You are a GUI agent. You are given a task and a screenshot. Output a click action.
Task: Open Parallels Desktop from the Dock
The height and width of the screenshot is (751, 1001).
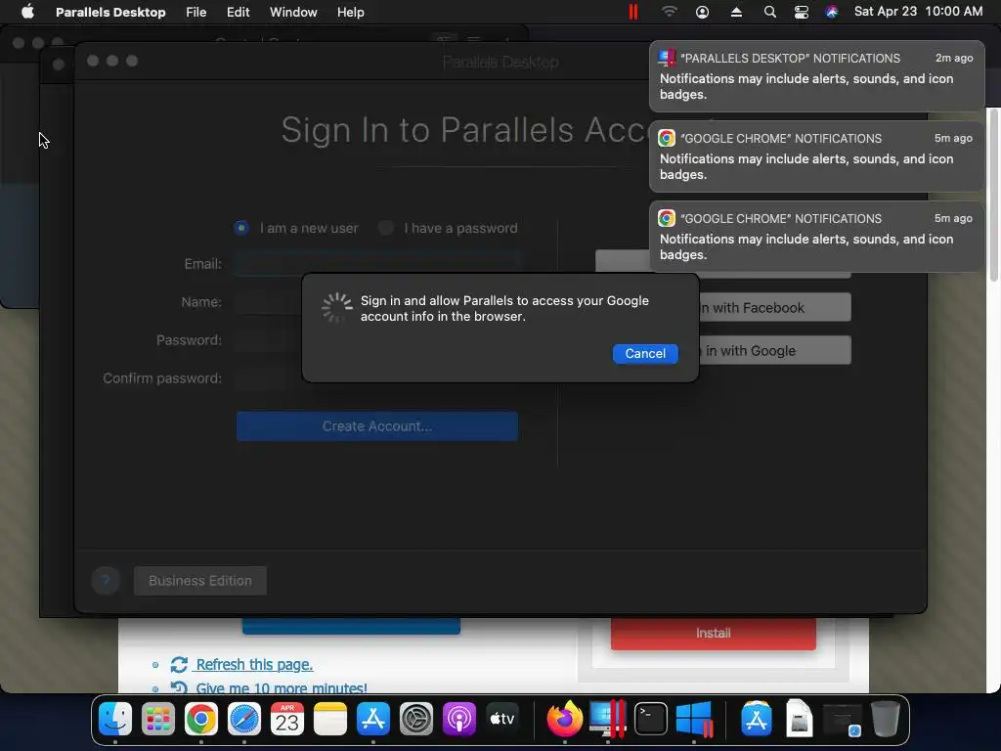607,720
